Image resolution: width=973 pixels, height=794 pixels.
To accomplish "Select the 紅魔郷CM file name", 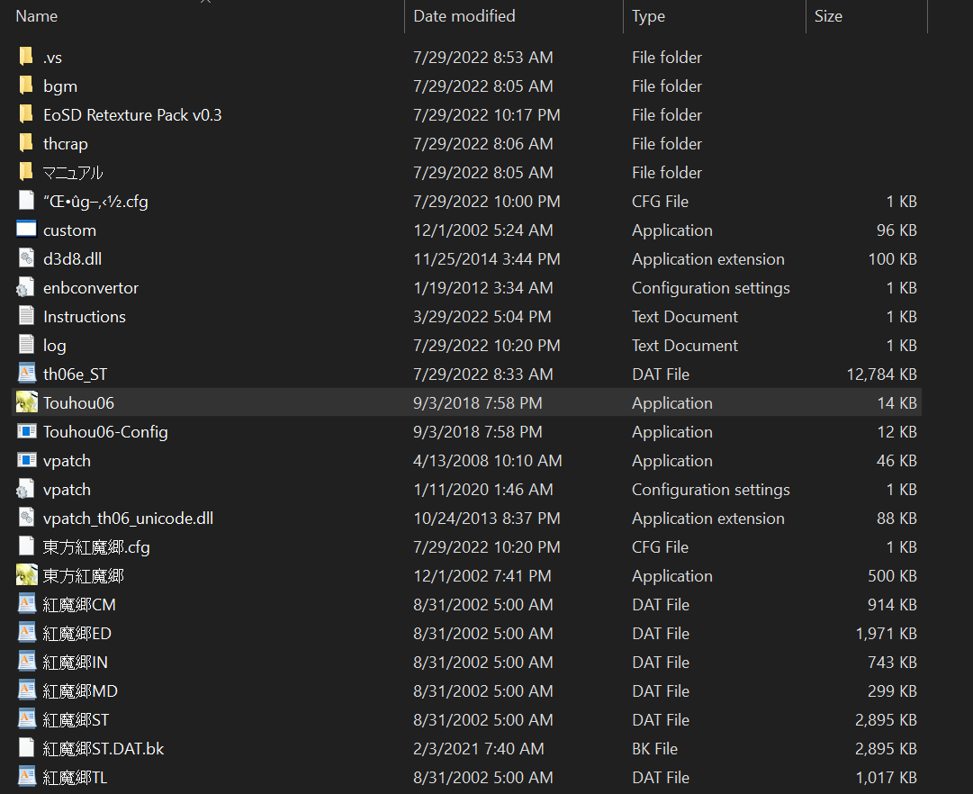I will click(79, 605).
